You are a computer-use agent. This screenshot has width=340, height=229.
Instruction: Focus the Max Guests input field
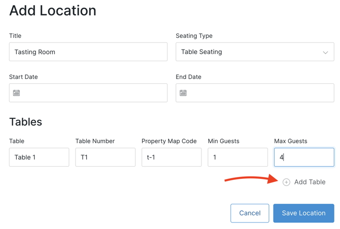(304, 157)
